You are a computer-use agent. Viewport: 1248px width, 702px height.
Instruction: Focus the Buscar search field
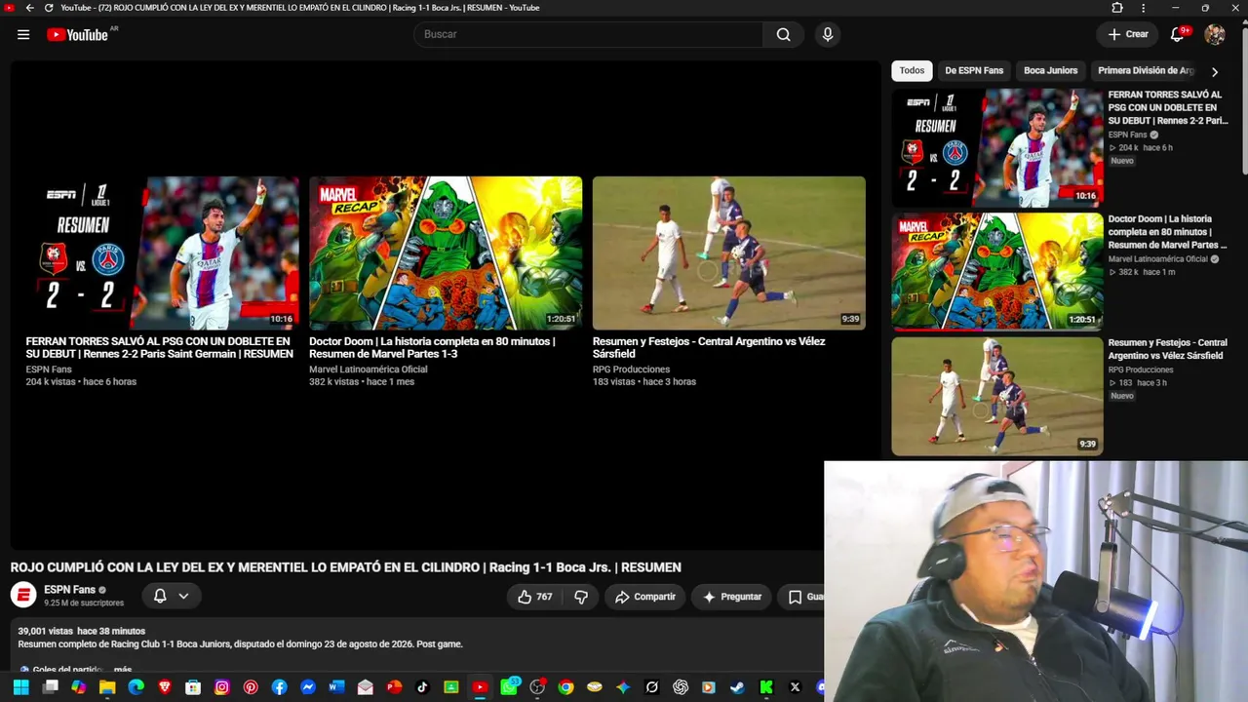pos(589,35)
